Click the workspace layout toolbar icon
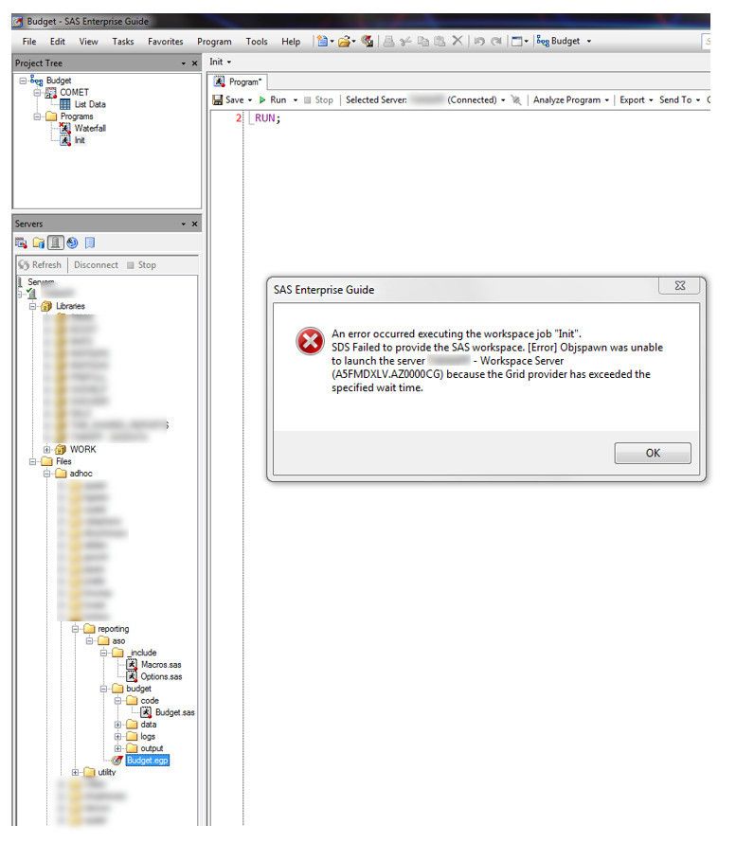Screen dimensions: 736x843 (517, 41)
